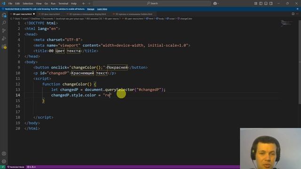Open the Accounts menu icon
The width and height of the screenshot is (301, 169).
click(4, 154)
